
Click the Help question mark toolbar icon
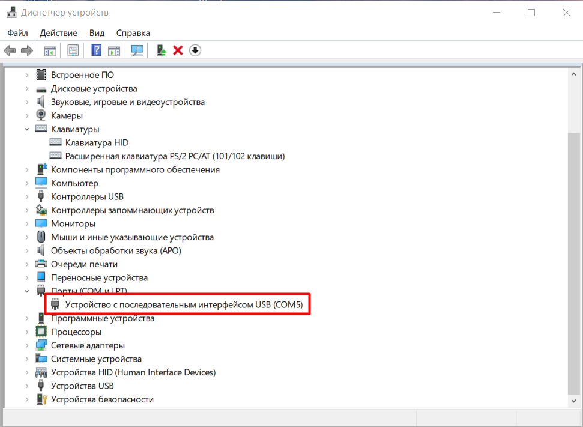(96, 50)
